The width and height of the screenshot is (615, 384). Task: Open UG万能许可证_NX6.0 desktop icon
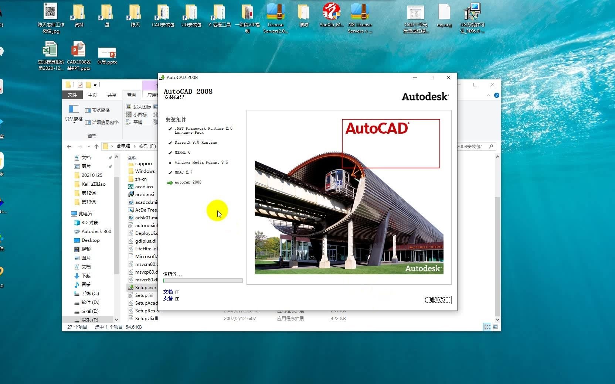pyautogui.click(x=472, y=18)
